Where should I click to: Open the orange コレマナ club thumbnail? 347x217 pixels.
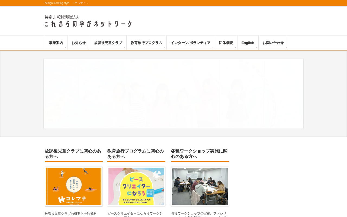coord(74,186)
